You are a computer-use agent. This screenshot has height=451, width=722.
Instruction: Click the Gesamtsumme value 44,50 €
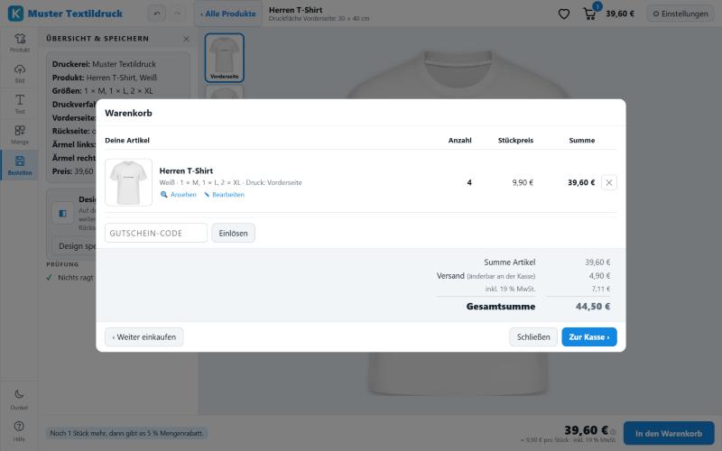point(593,307)
